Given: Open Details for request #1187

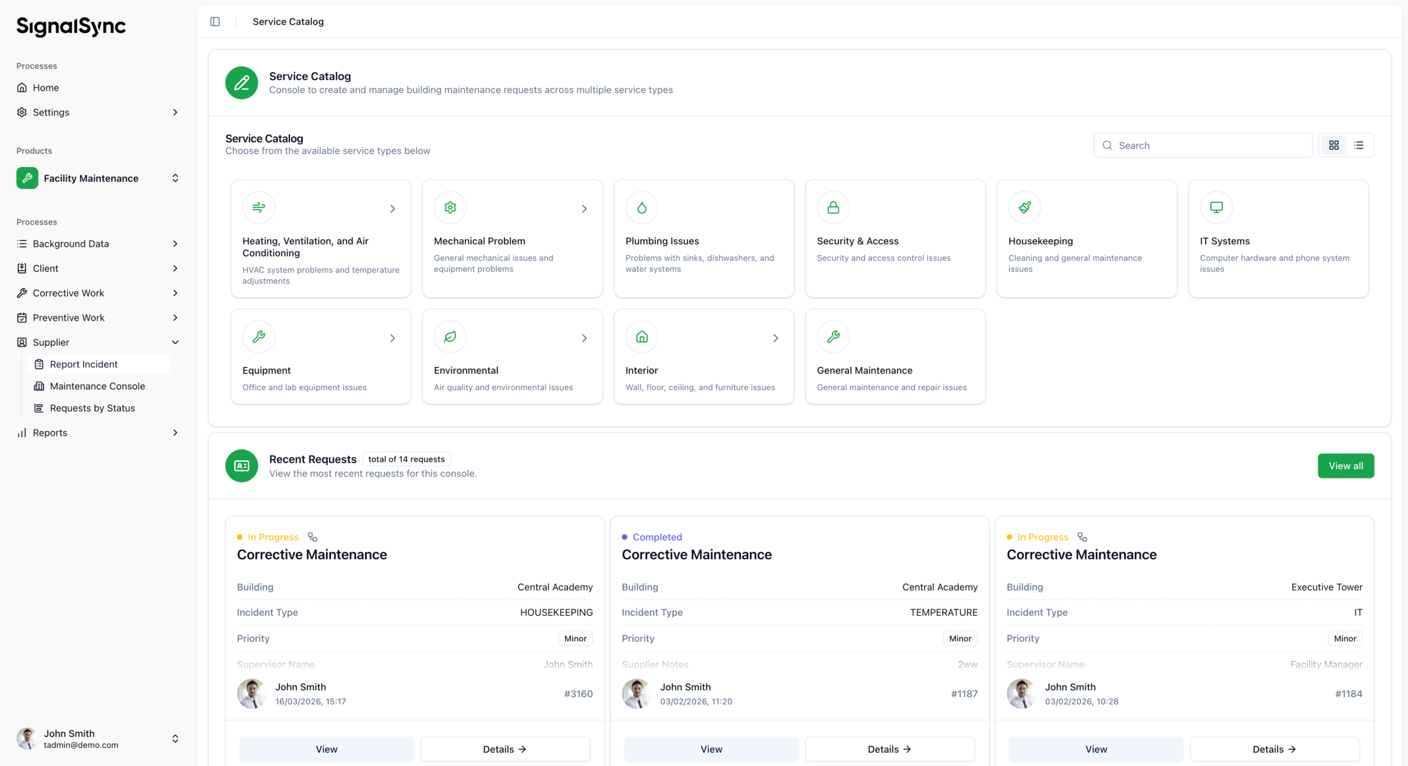Looking at the screenshot, I should tap(889, 749).
